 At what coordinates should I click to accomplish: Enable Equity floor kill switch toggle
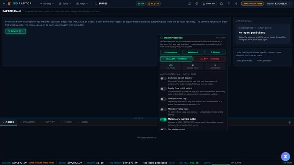pos(163,89)
